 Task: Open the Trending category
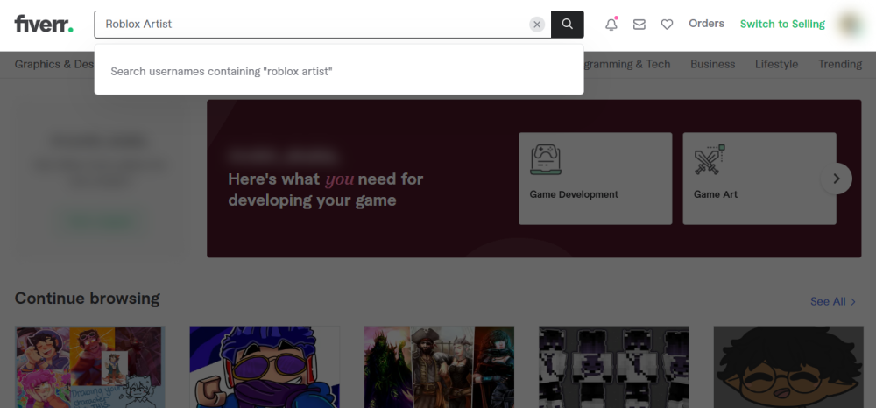[x=840, y=64]
